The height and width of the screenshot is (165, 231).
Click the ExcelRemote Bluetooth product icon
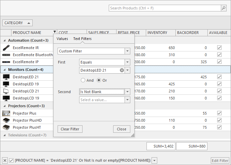[6, 55]
